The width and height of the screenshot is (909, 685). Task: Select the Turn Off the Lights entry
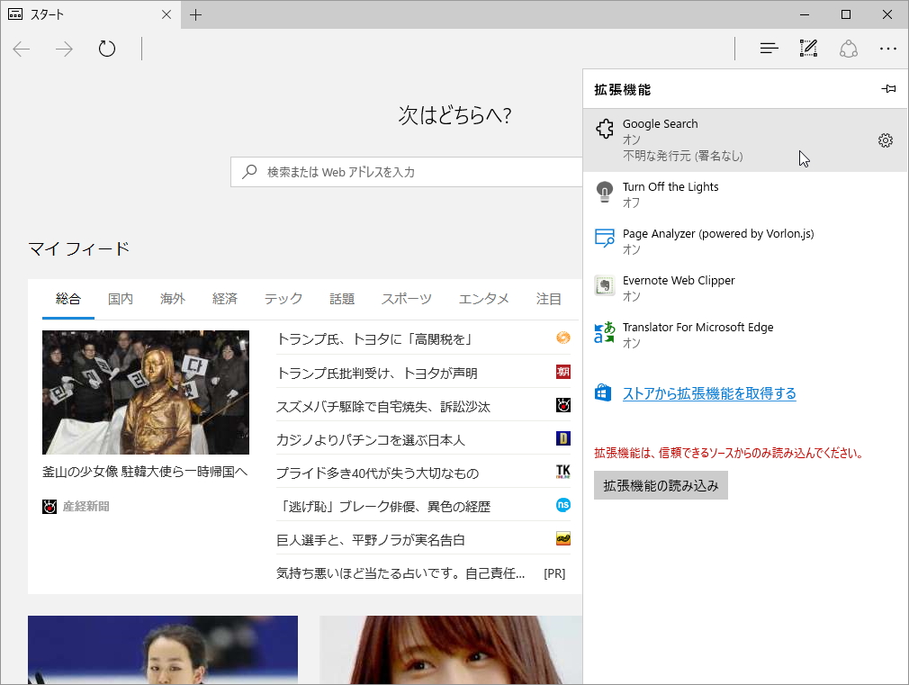tap(745, 194)
